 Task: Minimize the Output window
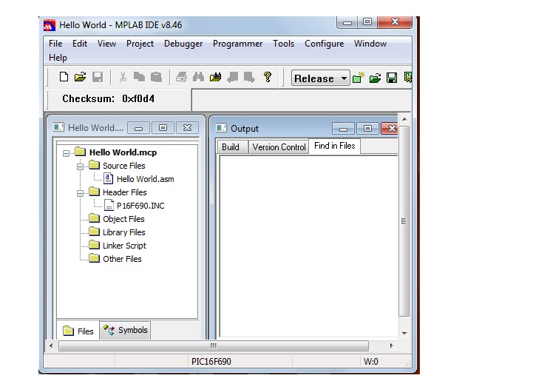click(343, 129)
